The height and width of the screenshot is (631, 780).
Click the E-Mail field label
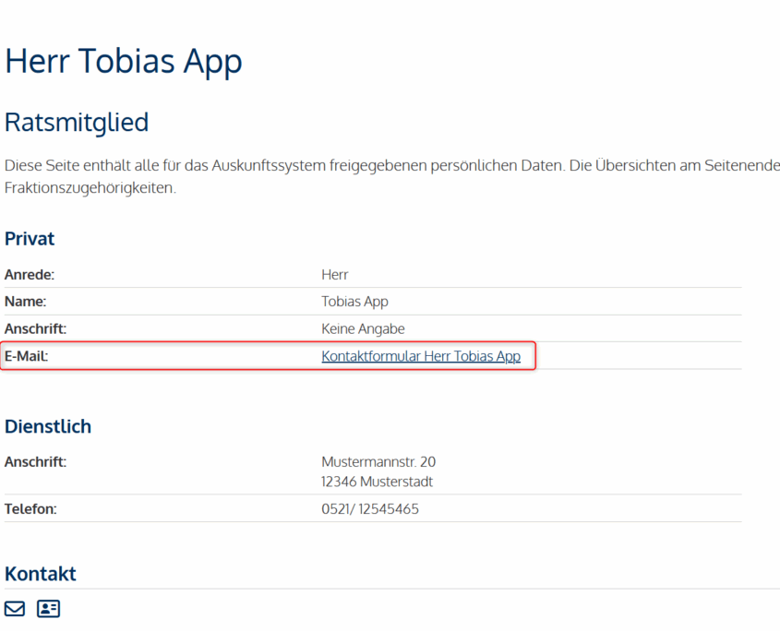point(26,356)
